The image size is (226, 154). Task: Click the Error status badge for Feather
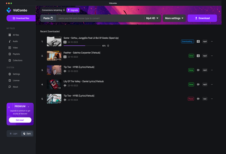pos(191,56)
